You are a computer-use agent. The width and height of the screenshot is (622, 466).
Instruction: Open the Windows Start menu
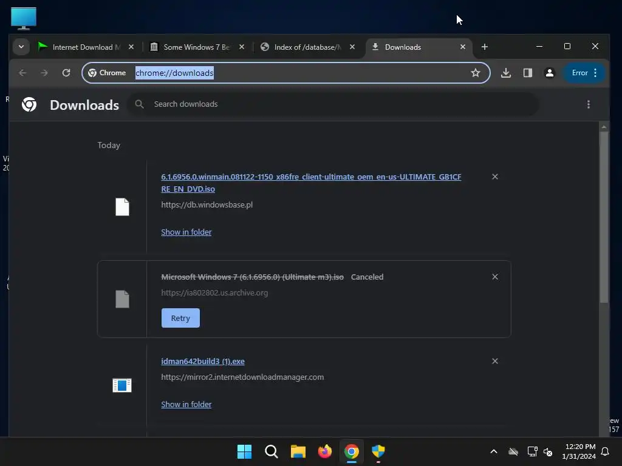(x=244, y=451)
